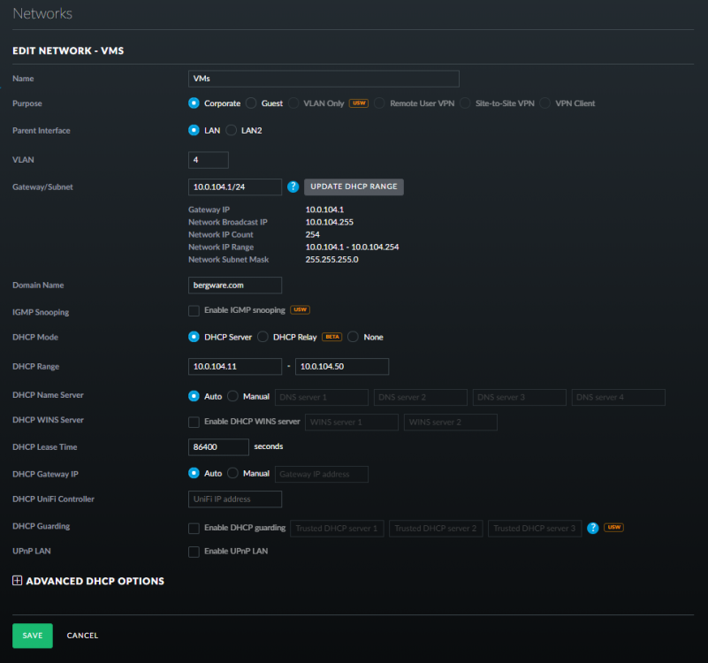Click the WINS server 2 field
Image resolution: width=708 pixels, height=663 pixels.
click(x=451, y=423)
